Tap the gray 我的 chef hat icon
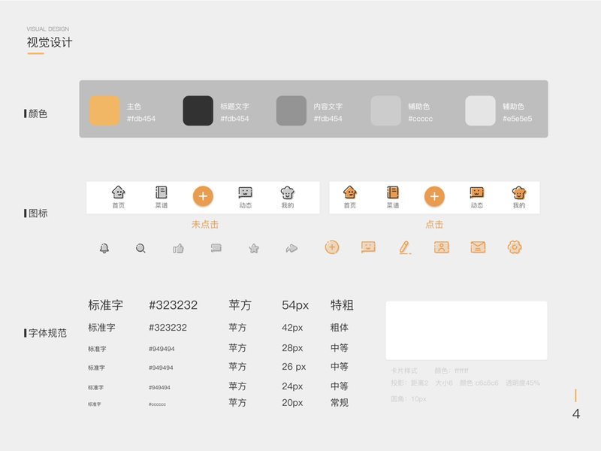Image resolution: width=601 pixels, height=451 pixels. 288,192
